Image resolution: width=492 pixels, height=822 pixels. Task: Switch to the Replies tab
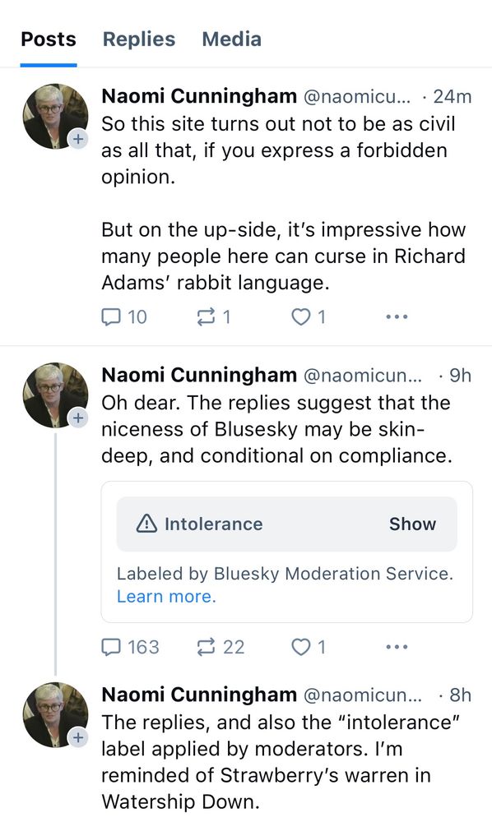(137, 39)
